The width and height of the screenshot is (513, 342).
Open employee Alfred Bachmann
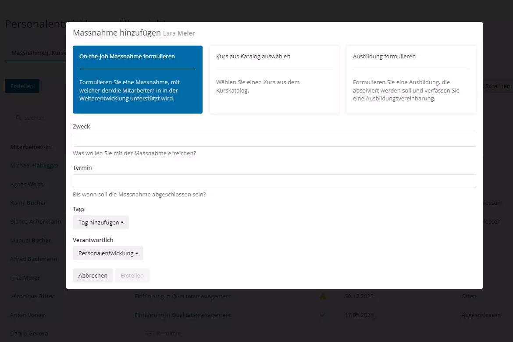pos(33,259)
